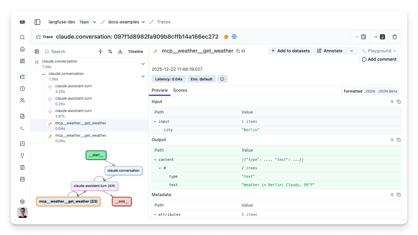This screenshot has width=418, height=235.
Task: Download the trace using download icon
Action: click(120, 52)
